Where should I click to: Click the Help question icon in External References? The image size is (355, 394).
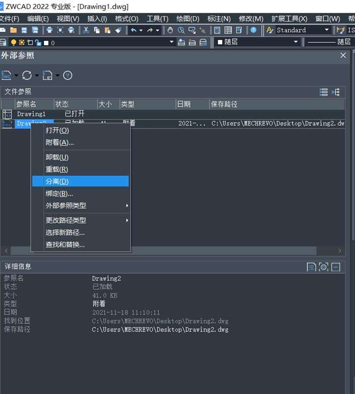coord(67,76)
